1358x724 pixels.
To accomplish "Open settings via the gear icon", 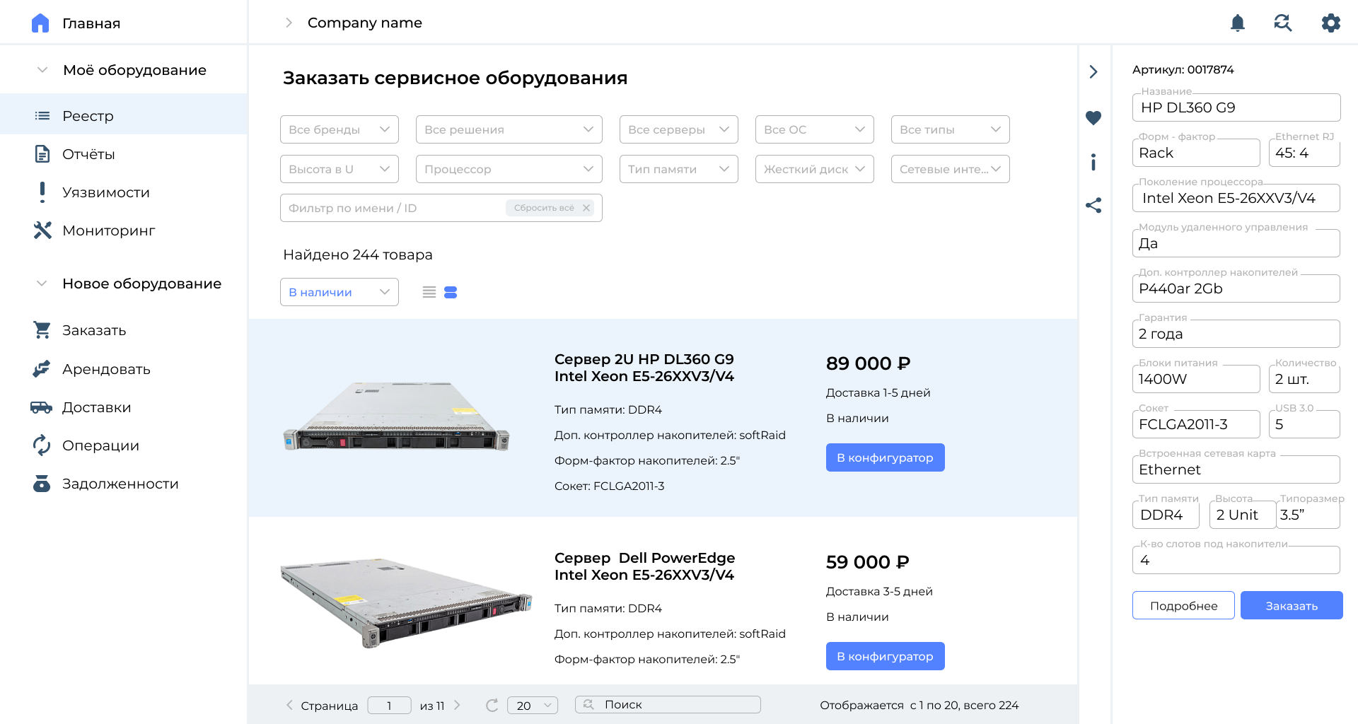I will click(x=1330, y=23).
